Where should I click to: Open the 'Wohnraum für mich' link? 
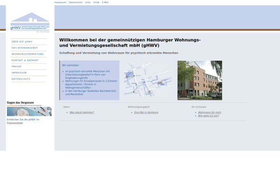click(x=210, y=112)
